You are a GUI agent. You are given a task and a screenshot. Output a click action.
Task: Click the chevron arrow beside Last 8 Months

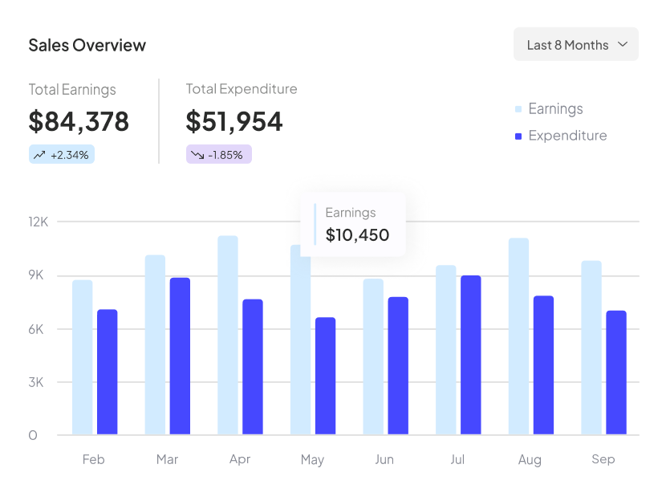[x=623, y=45]
